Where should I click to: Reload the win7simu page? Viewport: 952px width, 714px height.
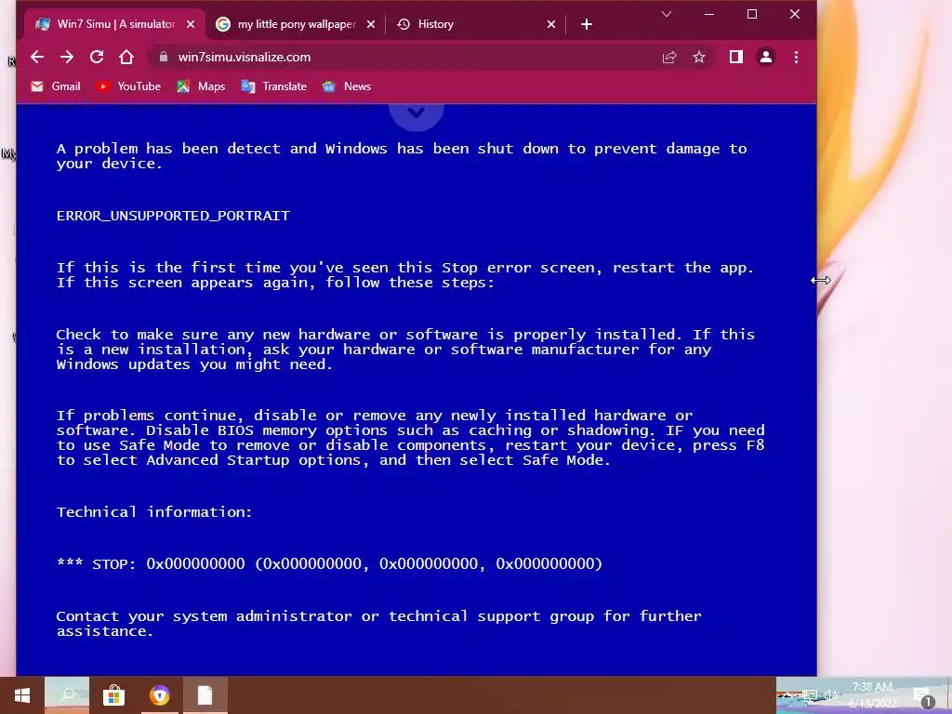97,57
